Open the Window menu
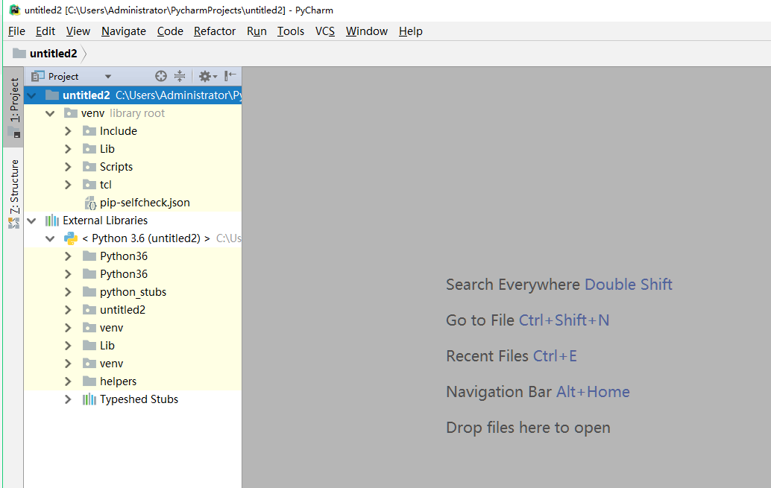This screenshot has width=771, height=488. click(x=367, y=31)
